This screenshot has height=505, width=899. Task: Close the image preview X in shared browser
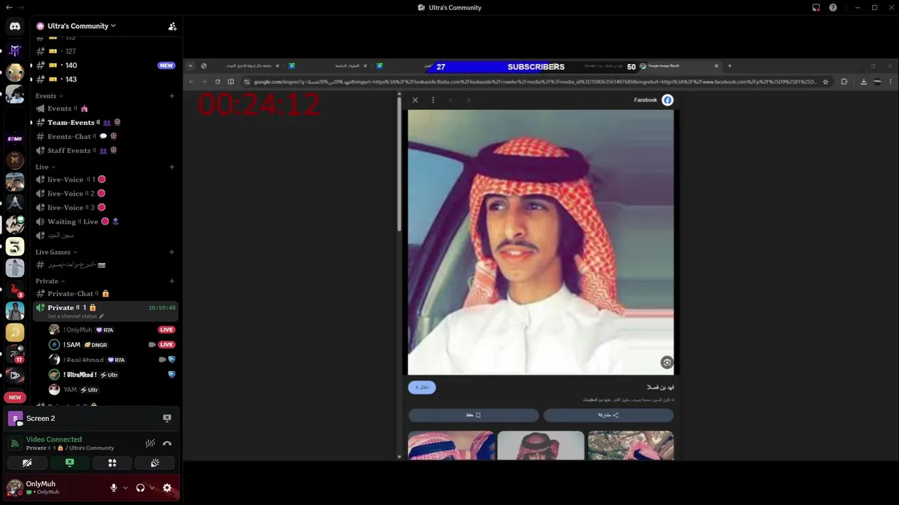point(415,100)
